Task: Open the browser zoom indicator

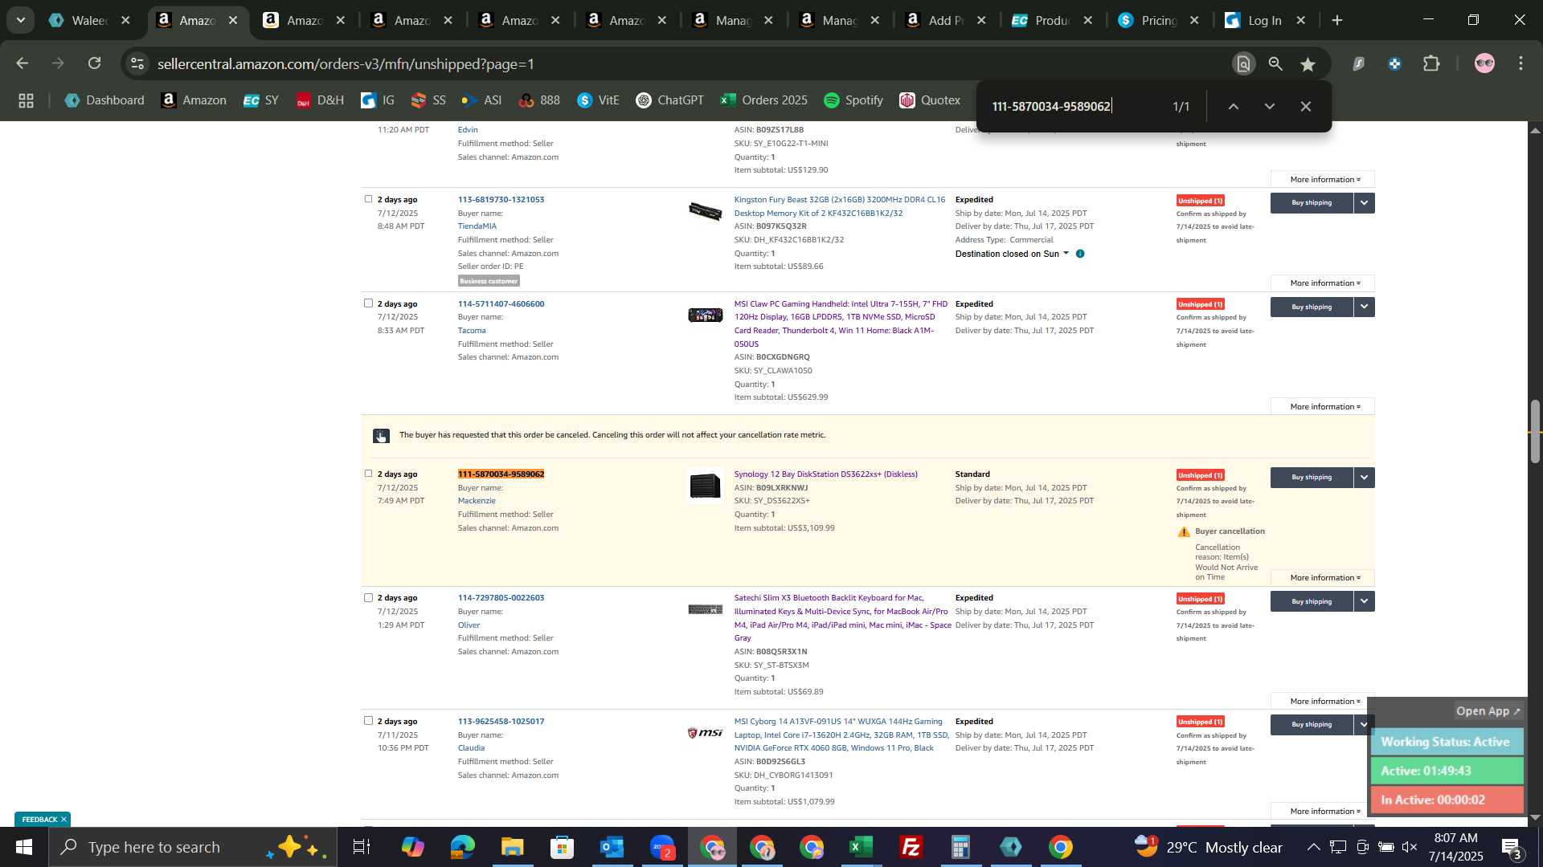Action: point(1275,64)
